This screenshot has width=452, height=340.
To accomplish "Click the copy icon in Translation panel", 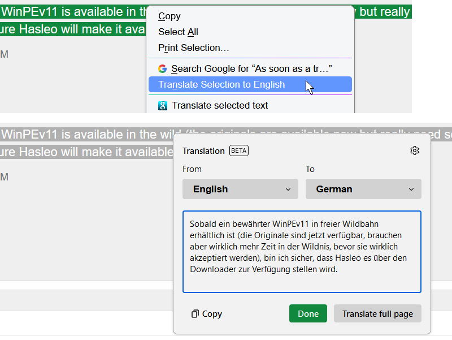I will (195, 314).
